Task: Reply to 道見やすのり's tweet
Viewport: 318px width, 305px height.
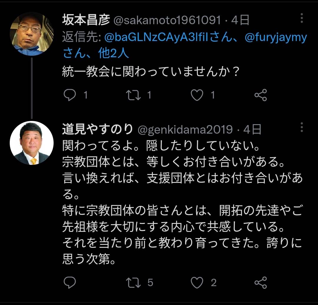Action: tap(70, 283)
